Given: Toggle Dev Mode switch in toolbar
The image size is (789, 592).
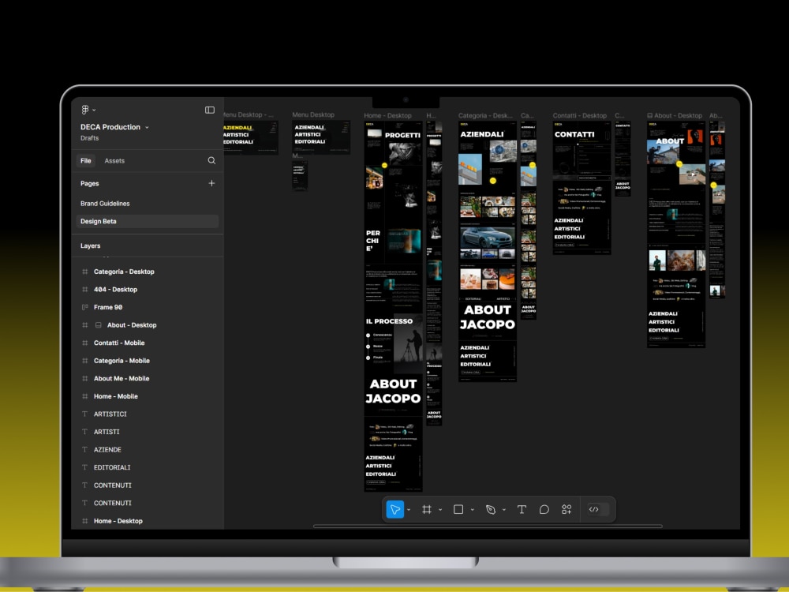Looking at the screenshot, I should [x=598, y=509].
